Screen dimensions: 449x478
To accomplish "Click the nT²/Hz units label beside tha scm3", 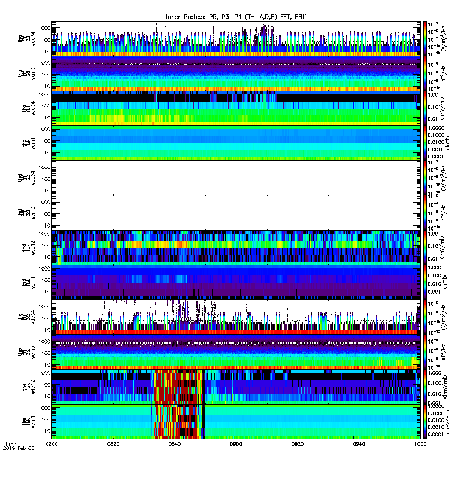I will click(x=445, y=73).
